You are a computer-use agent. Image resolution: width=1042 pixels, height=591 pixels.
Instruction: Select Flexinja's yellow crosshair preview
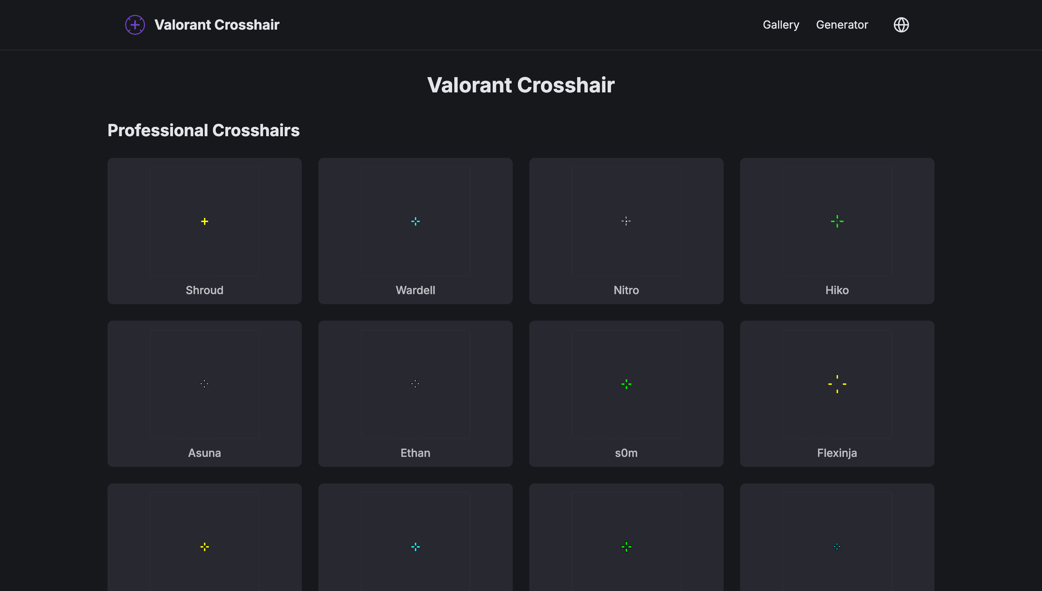coord(837,384)
